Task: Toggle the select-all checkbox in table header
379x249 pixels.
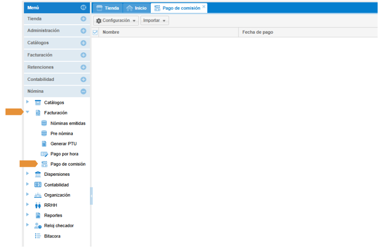Action: pos(95,32)
